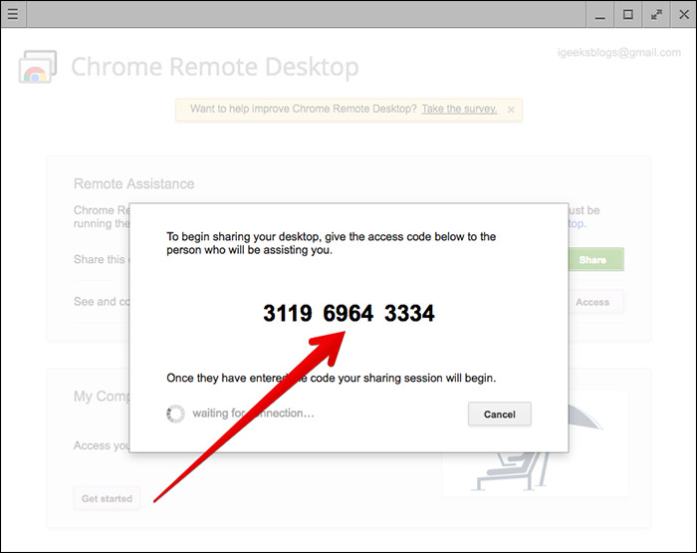Toggle fullscreen using the diagonal arrows icon
The image size is (697, 553).
[655, 14]
